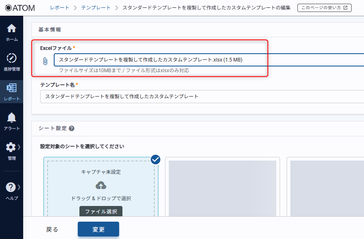Click the ATOM logo

coord(20,8)
